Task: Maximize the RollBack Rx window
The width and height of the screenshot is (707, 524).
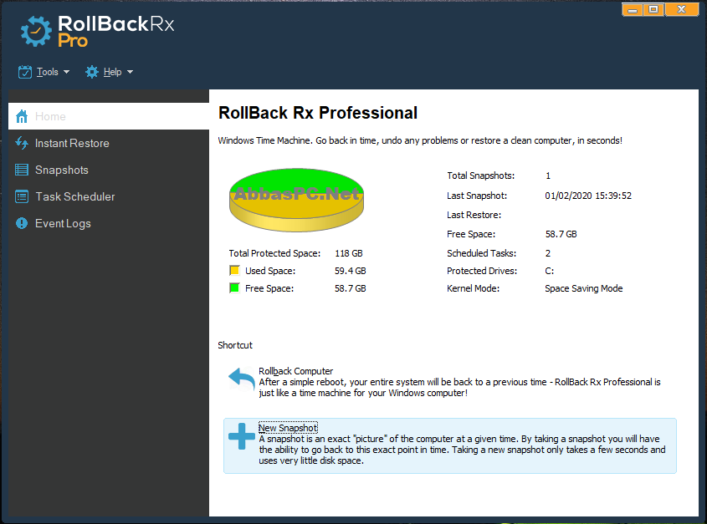Action: click(x=653, y=9)
